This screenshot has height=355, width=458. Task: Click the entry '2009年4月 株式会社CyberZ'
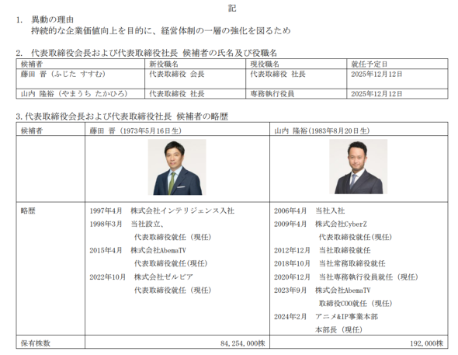click(321, 224)
